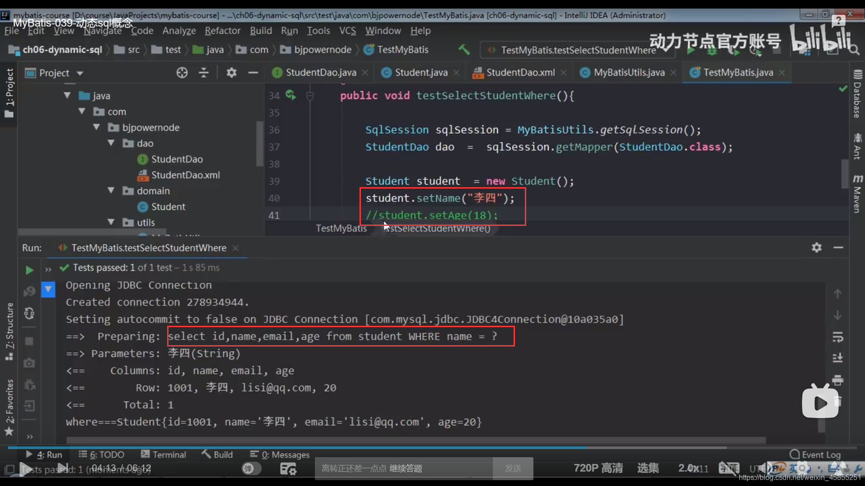The image size is (865, 486).
Task: Open run configuration dropdown TestMyBatis.testSelectStudentWhere
Action: pyautogui.click(x=578, y=49)
